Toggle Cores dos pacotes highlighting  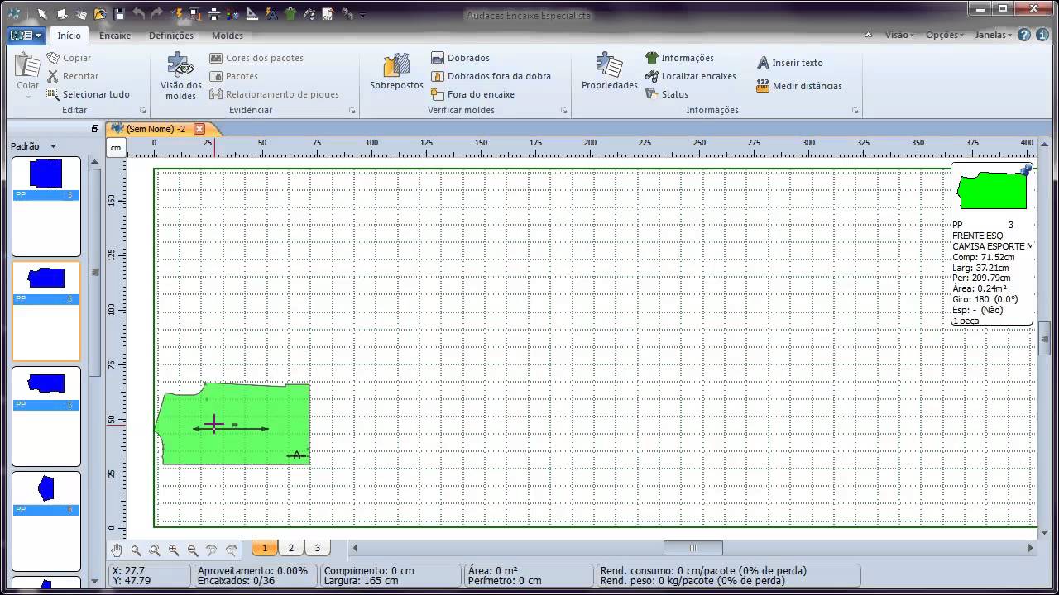tap(256, 58)
